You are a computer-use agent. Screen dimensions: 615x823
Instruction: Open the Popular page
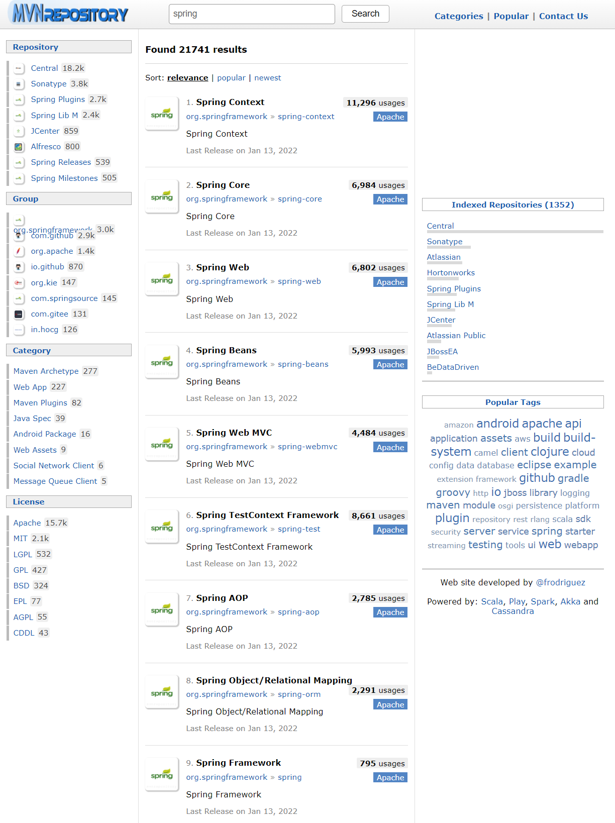click(x=511, y=16)
